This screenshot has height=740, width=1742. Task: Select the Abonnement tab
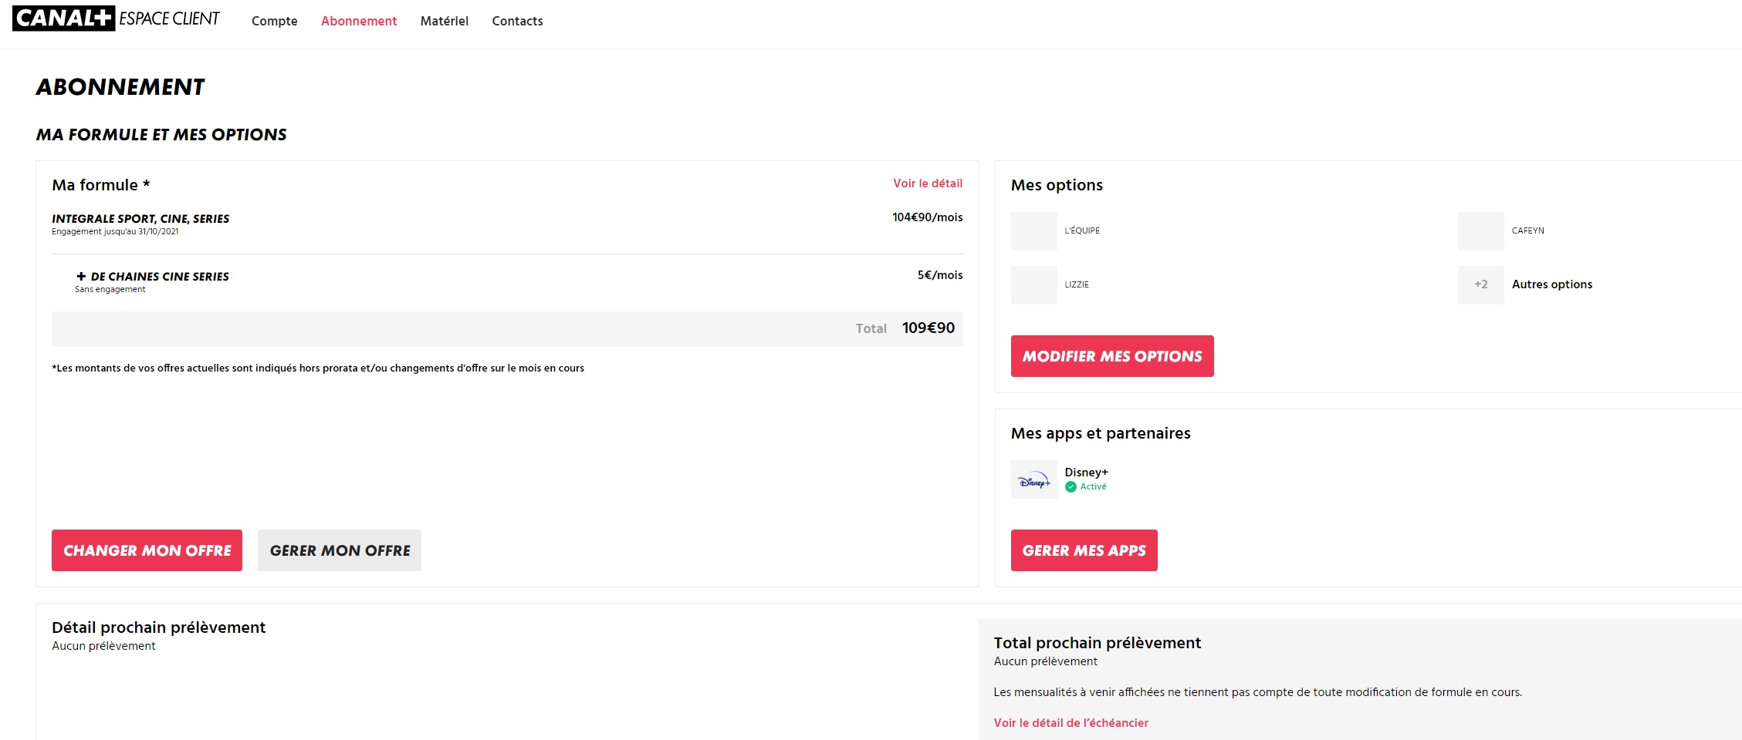coord(359,21)
